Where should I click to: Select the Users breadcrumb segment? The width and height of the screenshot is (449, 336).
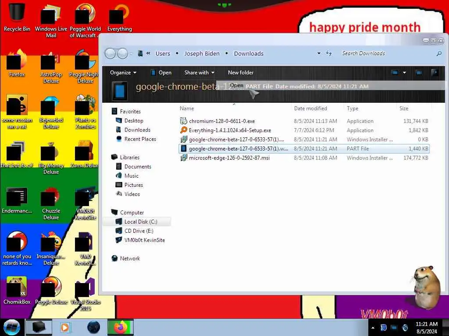click(163, 53)
